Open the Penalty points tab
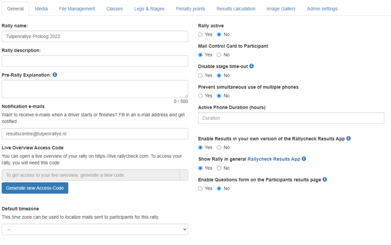Image resolution: width=391 pixels, height=245 pixels. [x=190, y=8]
